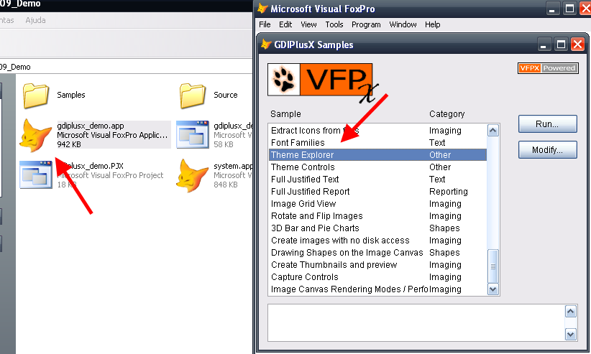The height and width of the screenshot is (354, 591).
Task: Open the Source folder icon
Action: [x=193, y=96]
